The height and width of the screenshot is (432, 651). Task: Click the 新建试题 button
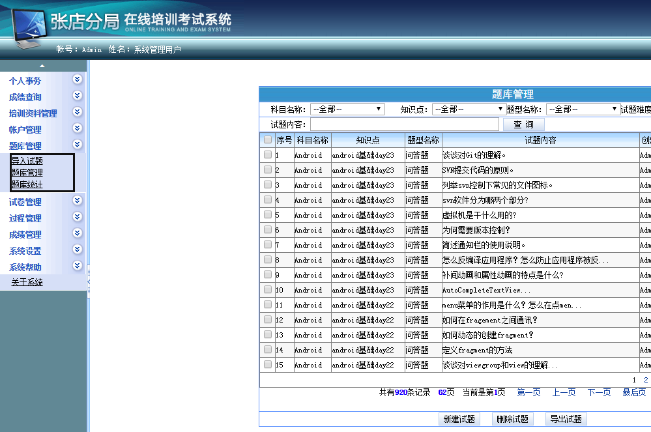click(459, 419)
